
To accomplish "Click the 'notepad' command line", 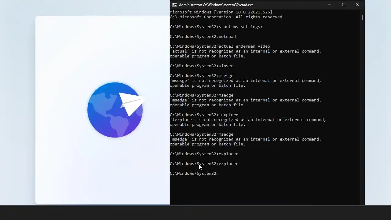I will pyautogui.click(x=203, y=37).
